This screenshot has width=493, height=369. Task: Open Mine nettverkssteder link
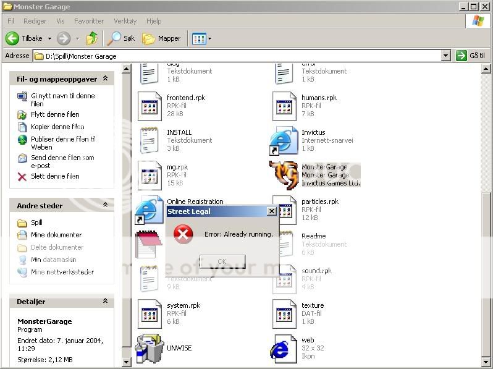click(62, 272)
